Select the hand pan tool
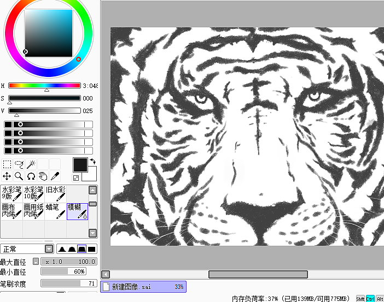 point(43,176)
